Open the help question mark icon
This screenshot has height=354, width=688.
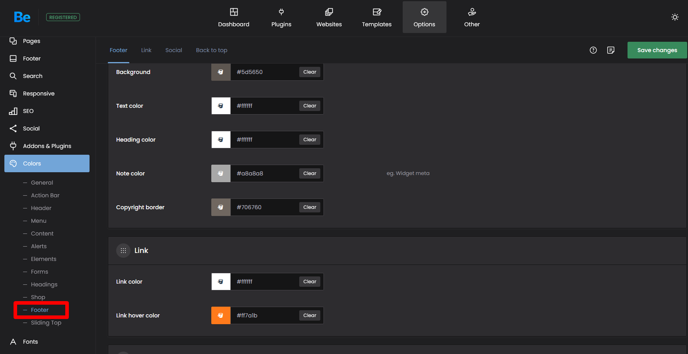coord(593,50)
